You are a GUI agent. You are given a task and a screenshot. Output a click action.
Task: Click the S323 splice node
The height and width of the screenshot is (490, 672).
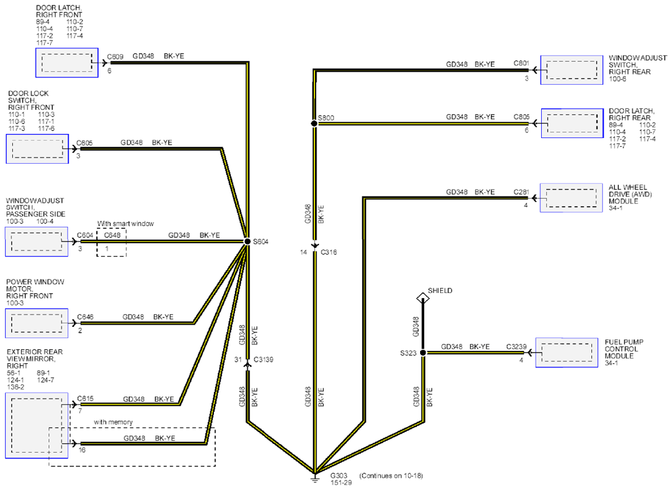point(422,353)
